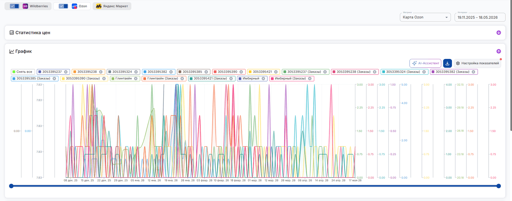Toggle the Ozon marketplace switch

coord(63,6)
